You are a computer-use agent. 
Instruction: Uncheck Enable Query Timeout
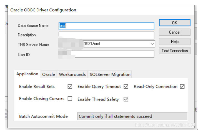(x=126, y=87)
